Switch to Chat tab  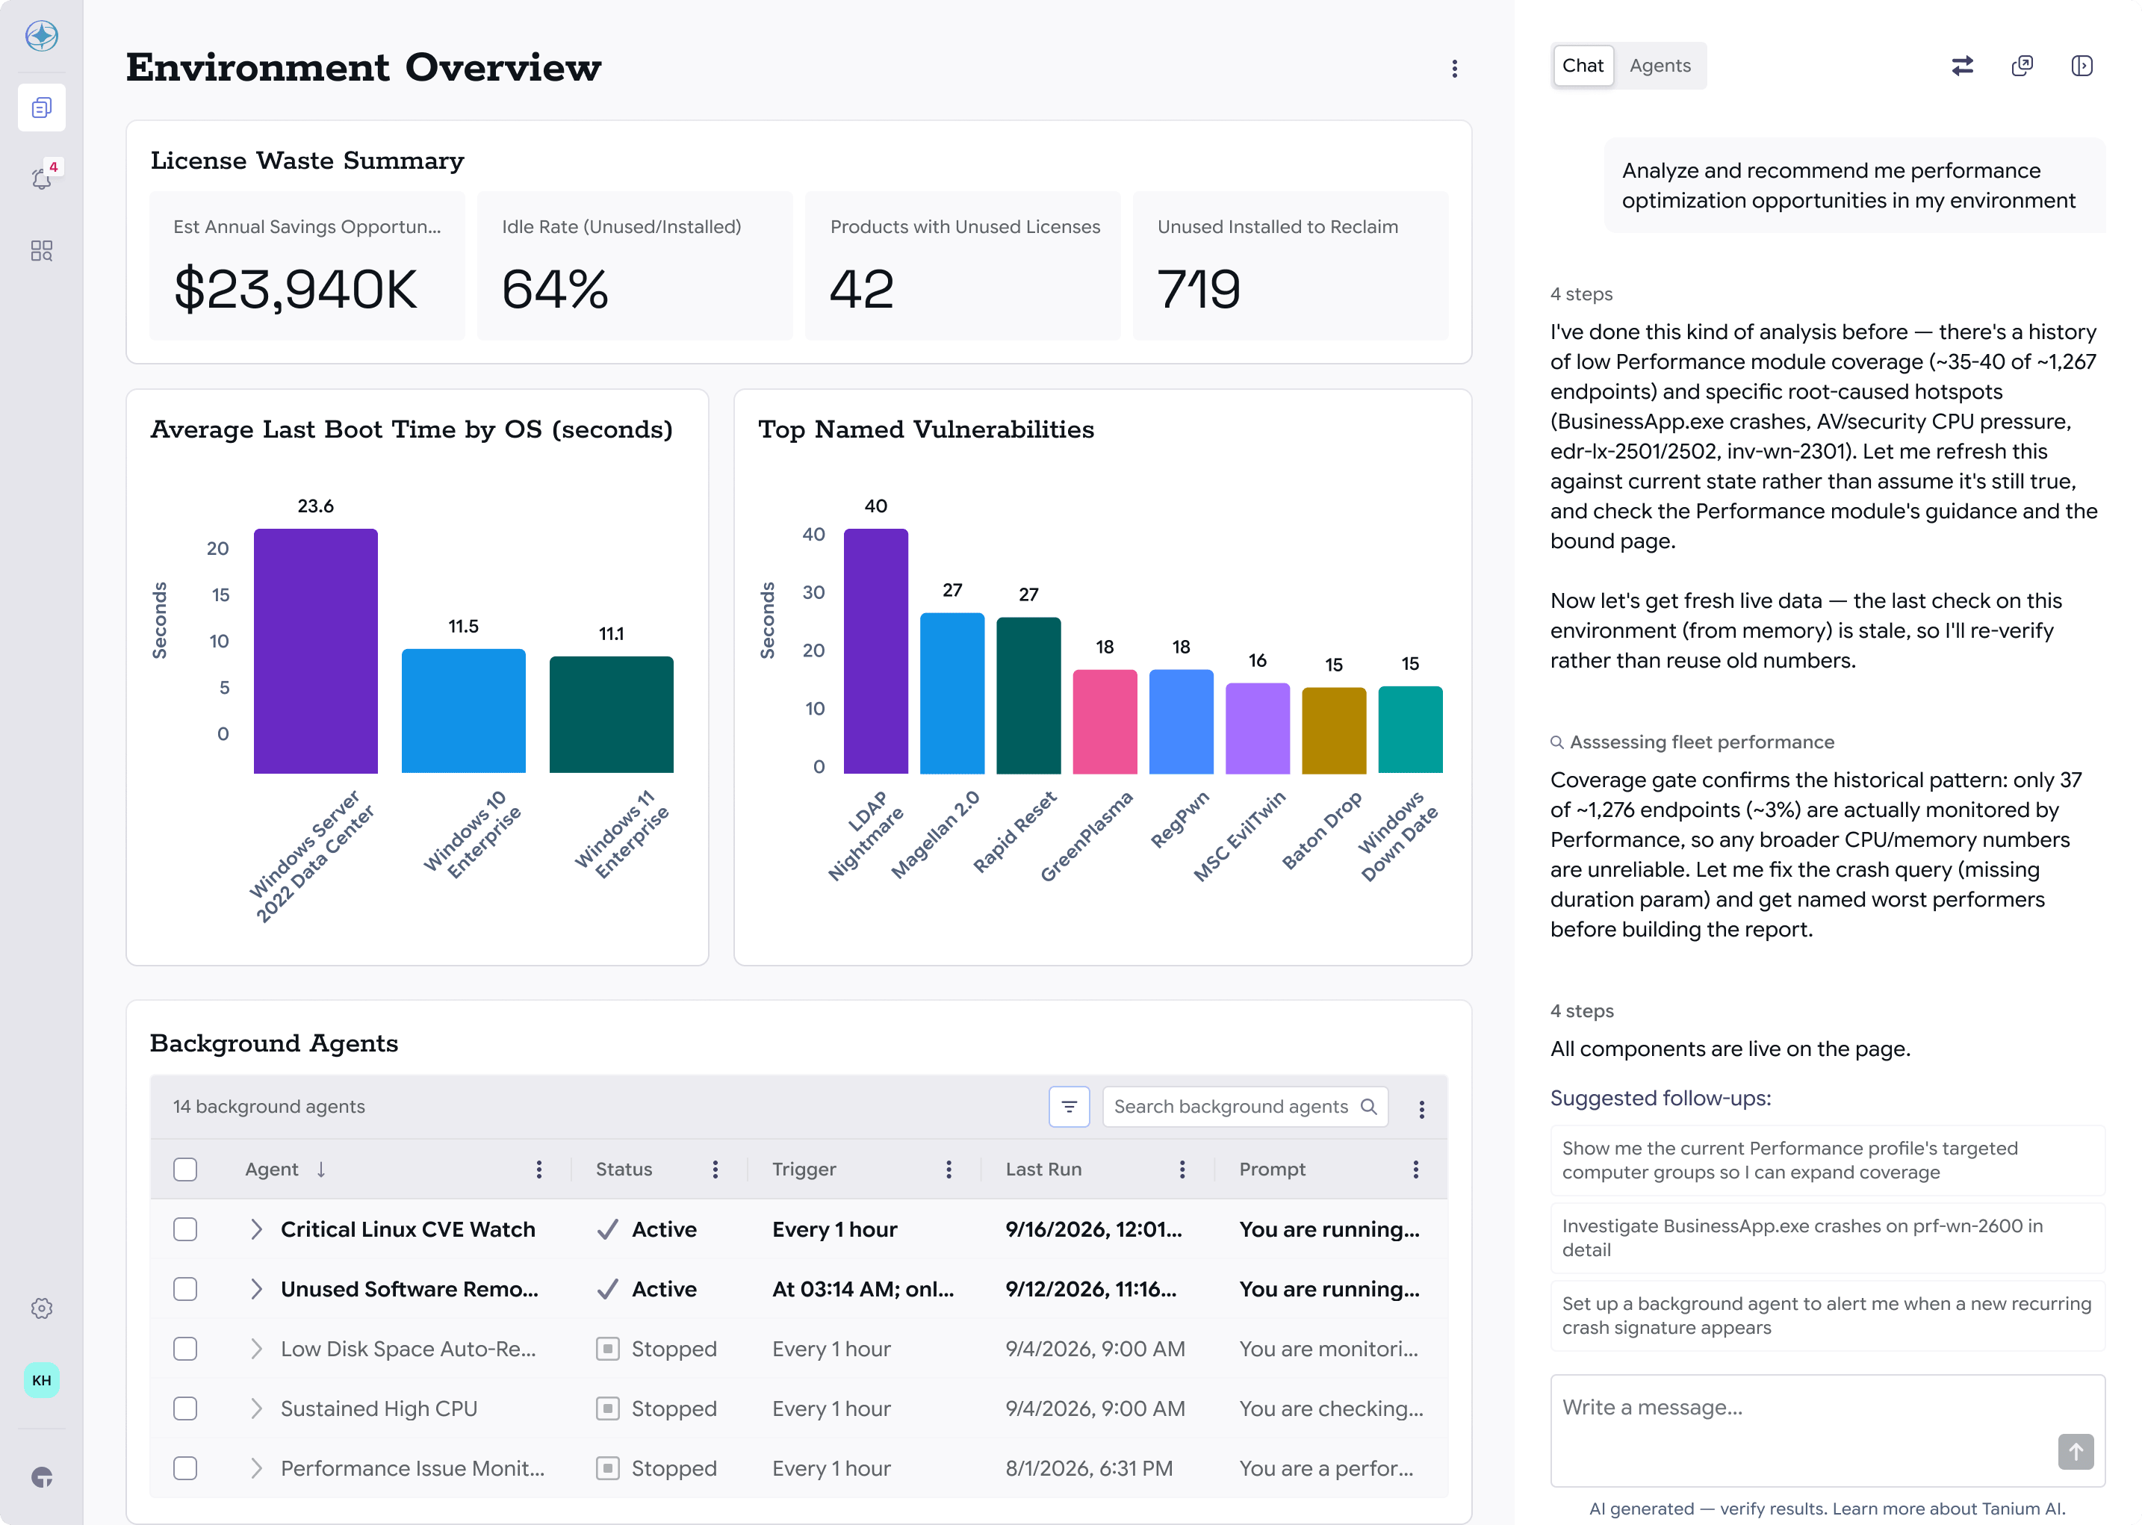click(1583, 66)
